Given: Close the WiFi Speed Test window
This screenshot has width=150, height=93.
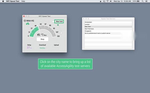Looking at the screenshot, I should [x=24, y=16].
